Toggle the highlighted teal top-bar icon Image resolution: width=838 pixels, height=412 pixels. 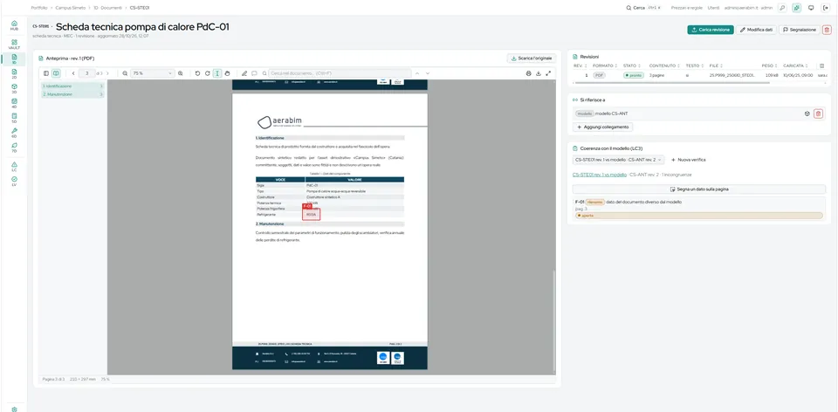797,8
